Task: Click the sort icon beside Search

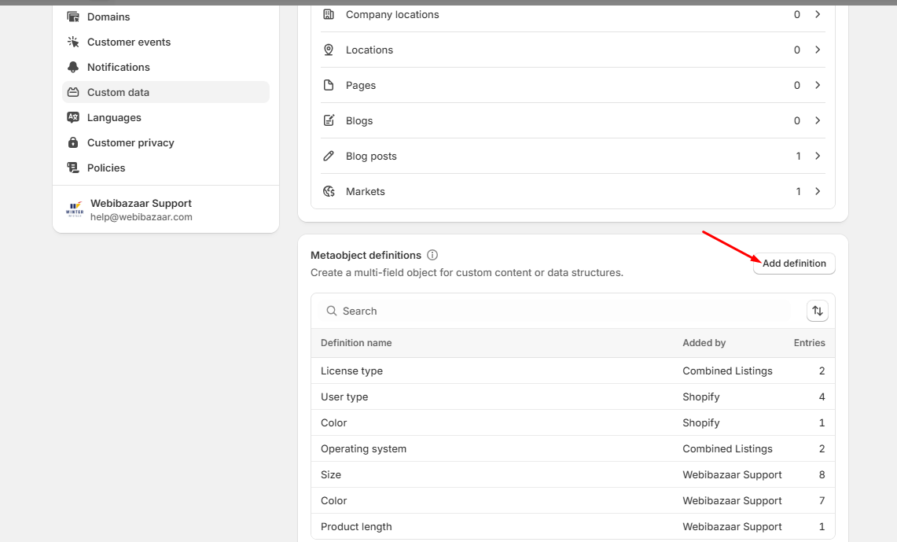Action: tap(818, 312)
